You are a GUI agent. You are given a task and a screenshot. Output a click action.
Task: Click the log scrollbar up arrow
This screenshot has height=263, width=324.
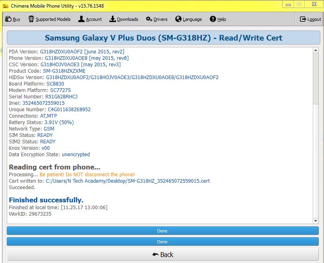tap(316, 50)
